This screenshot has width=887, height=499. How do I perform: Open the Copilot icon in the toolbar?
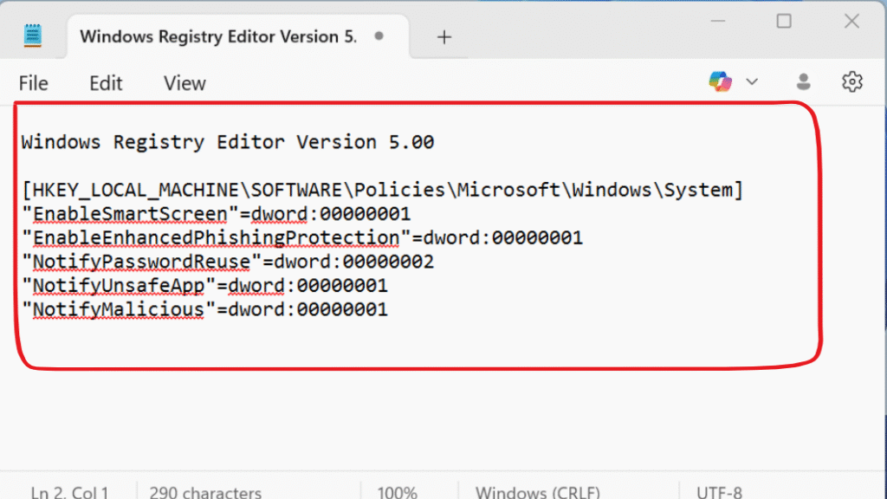click(720, 82)
